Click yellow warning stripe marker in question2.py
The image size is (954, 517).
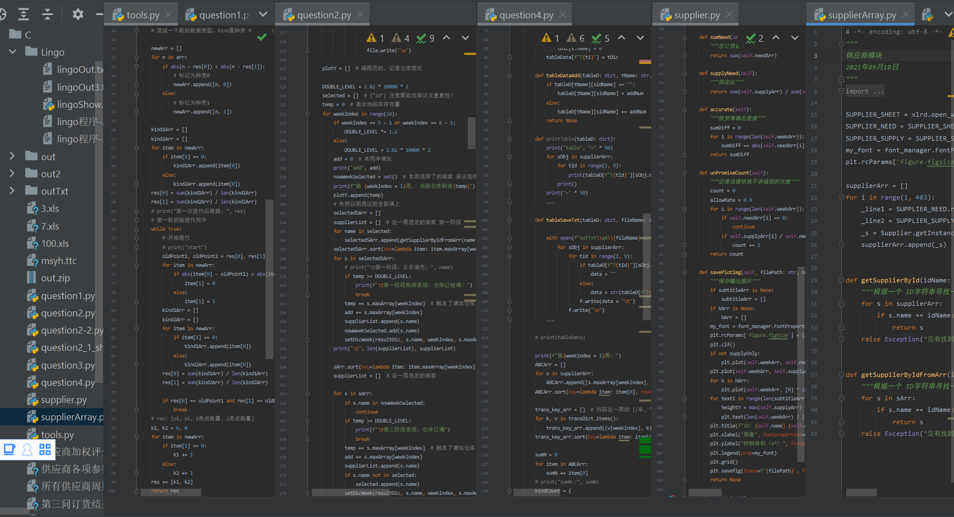pyautogui.click(x=470, y=54)
